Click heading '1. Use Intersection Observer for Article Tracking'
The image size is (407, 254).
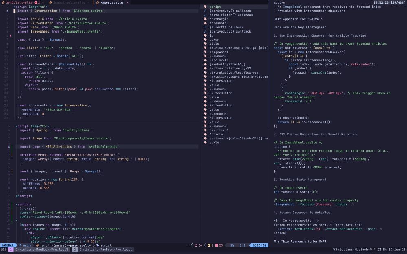pyautogui.click(x=320, y=35)
